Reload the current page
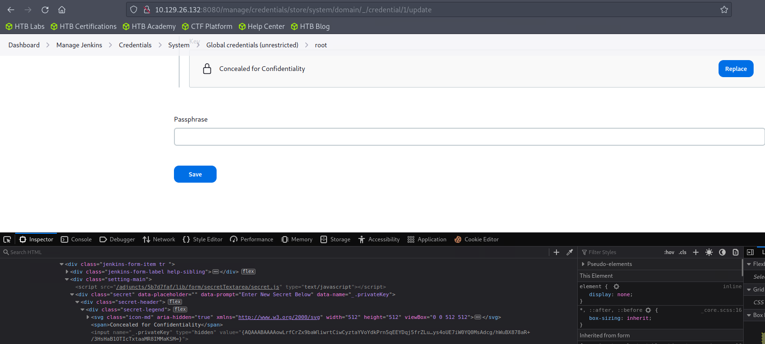The height and width of the screenshot is (344, 765). (45, 9)
